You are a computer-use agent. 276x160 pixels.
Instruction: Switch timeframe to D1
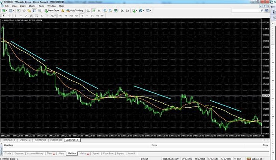pyautogui.click(x=92, y=16)
